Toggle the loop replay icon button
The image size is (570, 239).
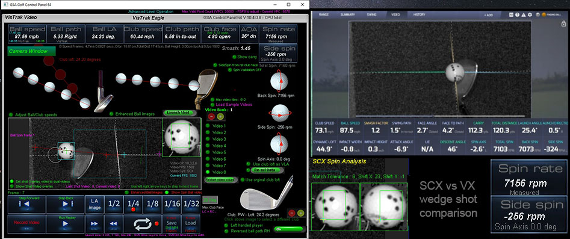click(x=143, y=224)
